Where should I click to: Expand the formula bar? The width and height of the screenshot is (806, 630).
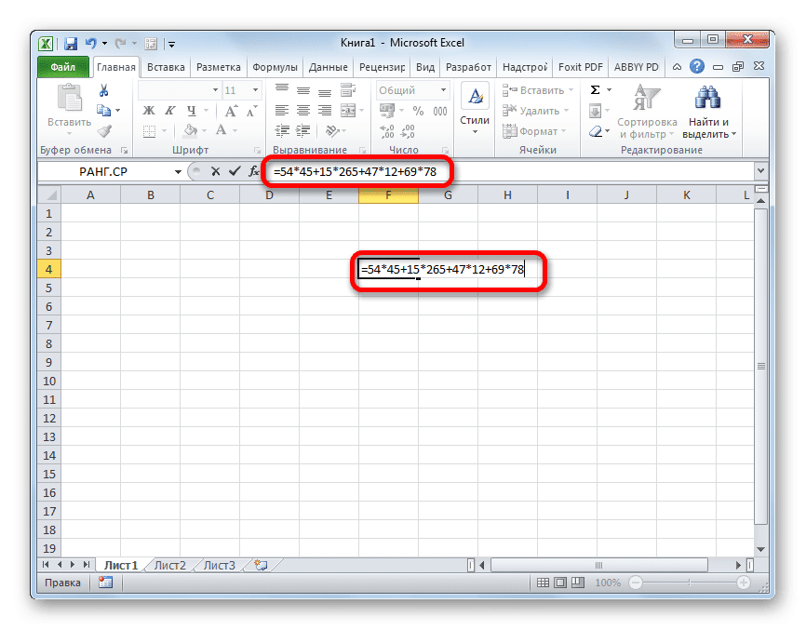(760, 170)
